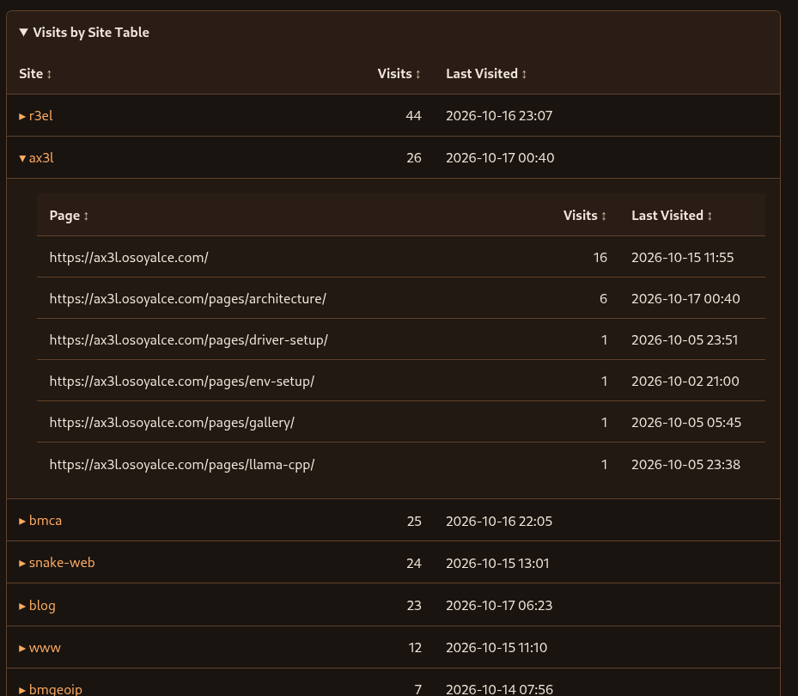Click the www visit count 12

415,648
